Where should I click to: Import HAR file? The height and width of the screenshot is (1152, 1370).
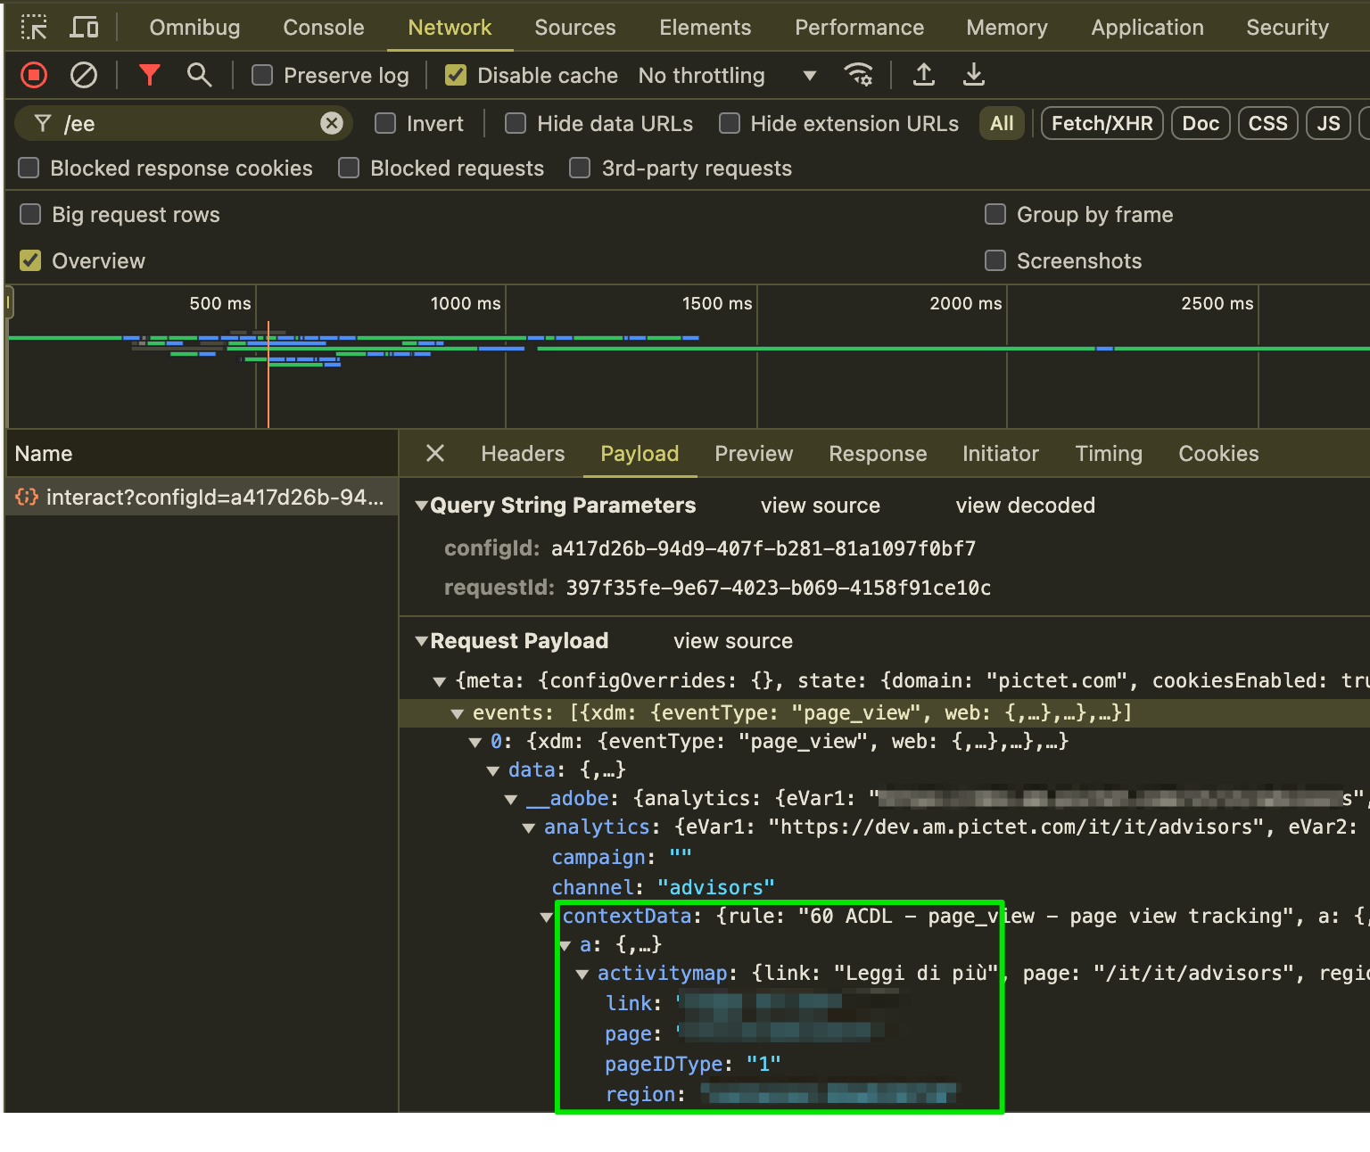point(923,75)
